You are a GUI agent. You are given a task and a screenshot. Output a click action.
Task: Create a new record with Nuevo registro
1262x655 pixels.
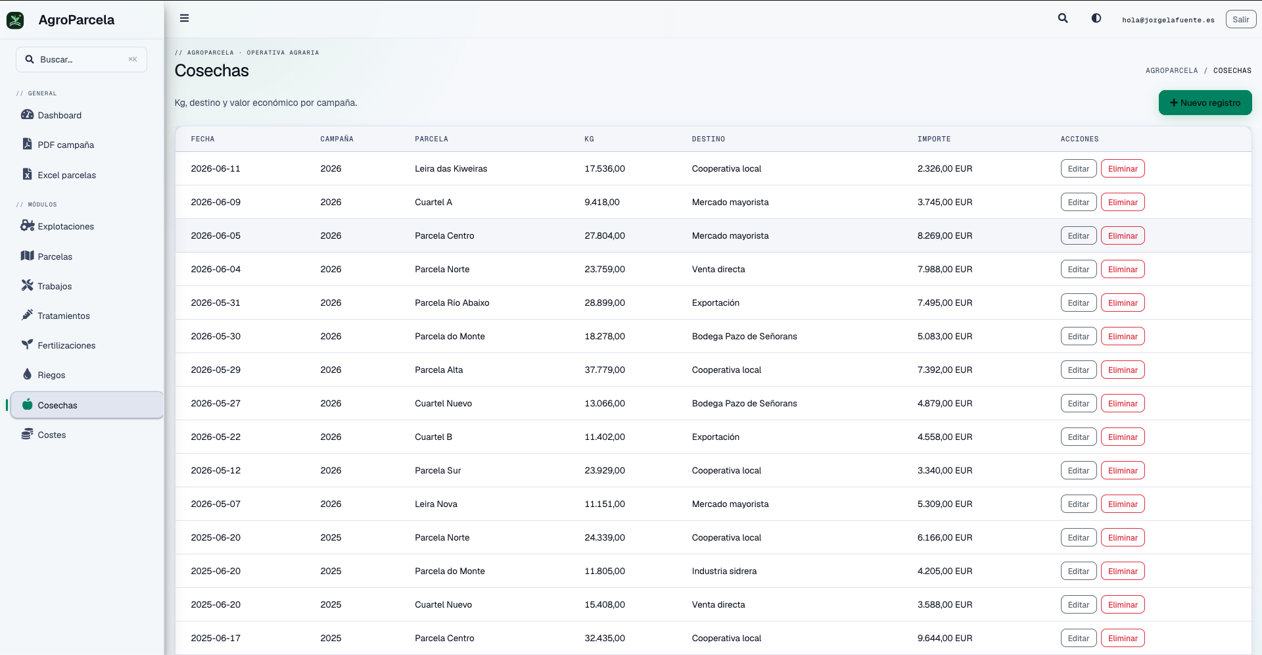coord(1205,103)
